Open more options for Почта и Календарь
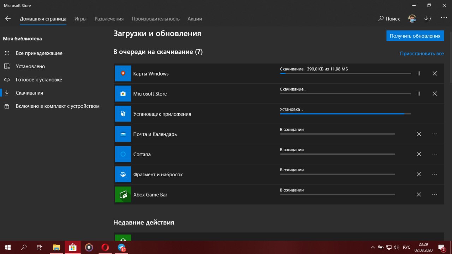 [435, 134]
